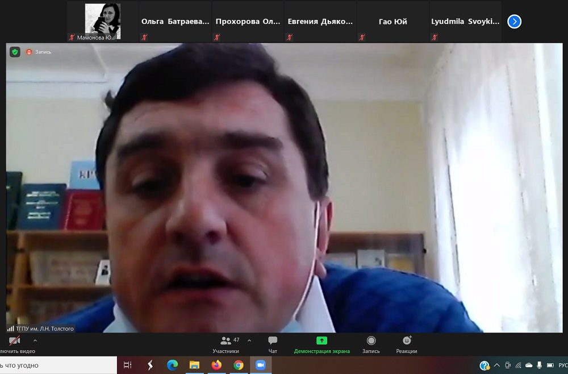Open the Чат chat panel
The image size is (568, 374).
273,344
